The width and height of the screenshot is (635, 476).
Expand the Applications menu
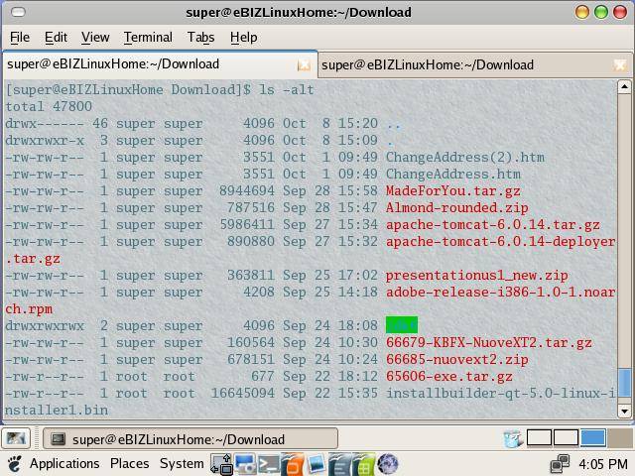pyautogui.click(x=64, y=463)
